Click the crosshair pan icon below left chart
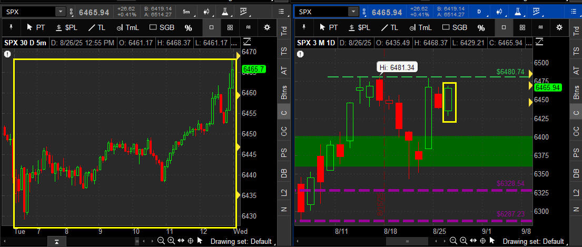Image resolution: width=582 pixels, height=247 pixels. pyautogui.click(x=191, y=241)
